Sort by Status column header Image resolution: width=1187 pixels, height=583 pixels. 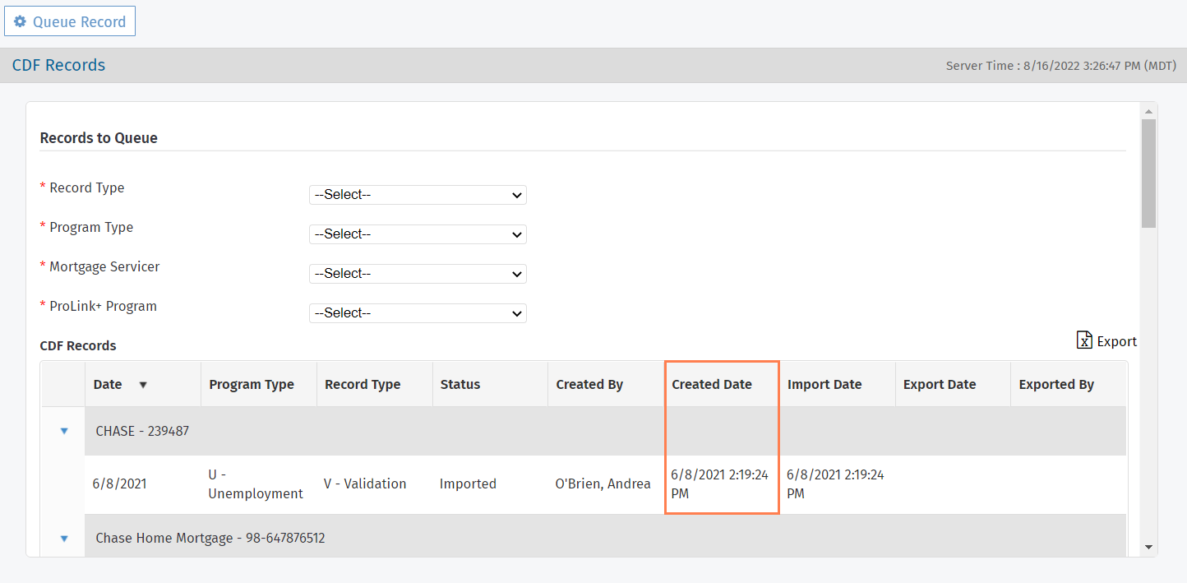pyautogui.click(x=460, y=385)
